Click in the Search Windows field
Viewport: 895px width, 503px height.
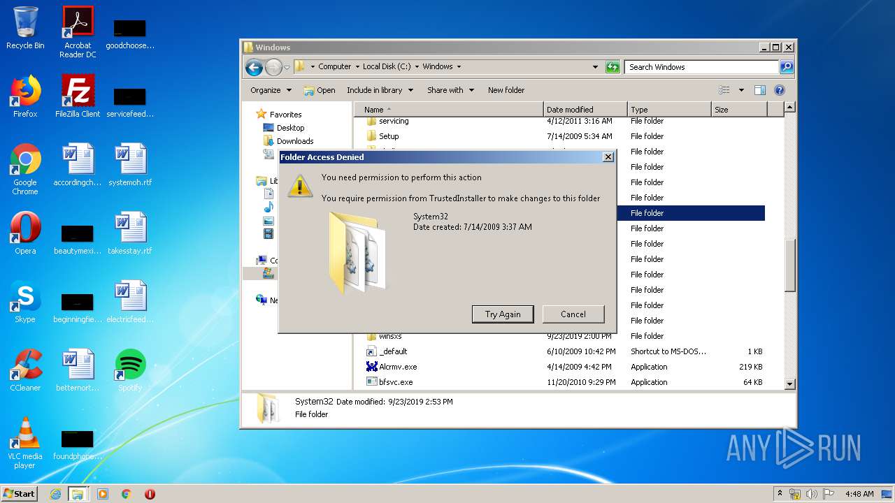(x=701, y=67)
